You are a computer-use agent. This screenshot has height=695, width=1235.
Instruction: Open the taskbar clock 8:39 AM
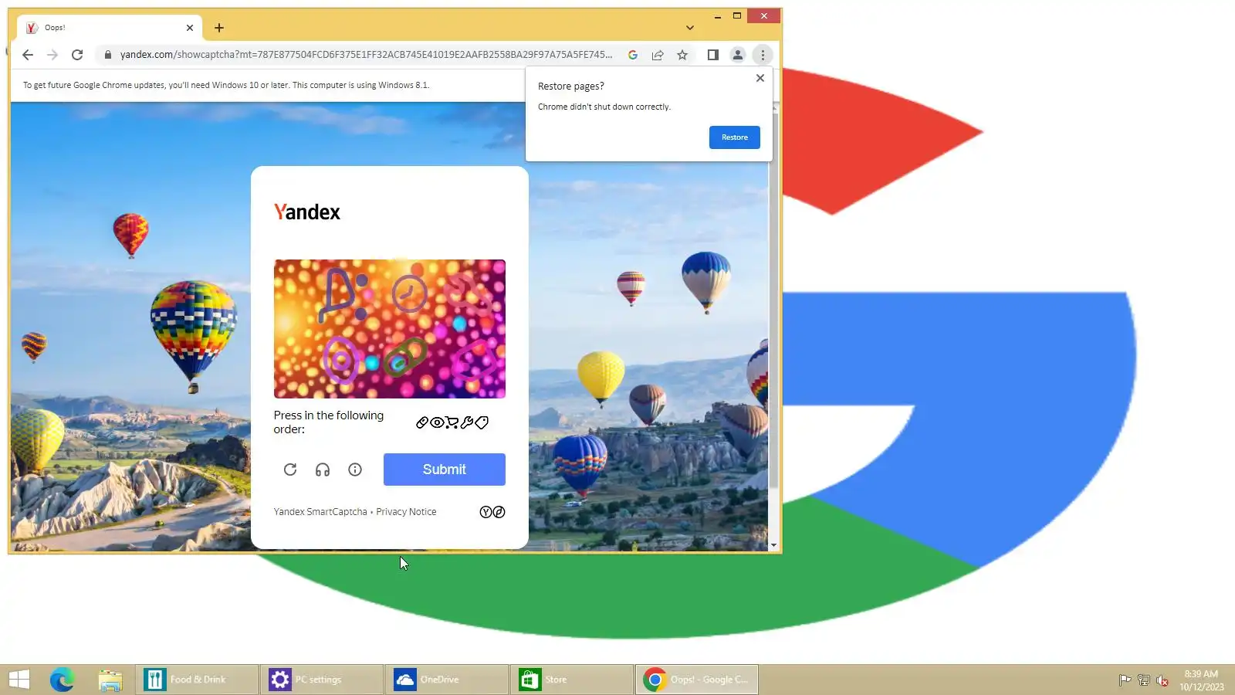tap(1201, 680)
